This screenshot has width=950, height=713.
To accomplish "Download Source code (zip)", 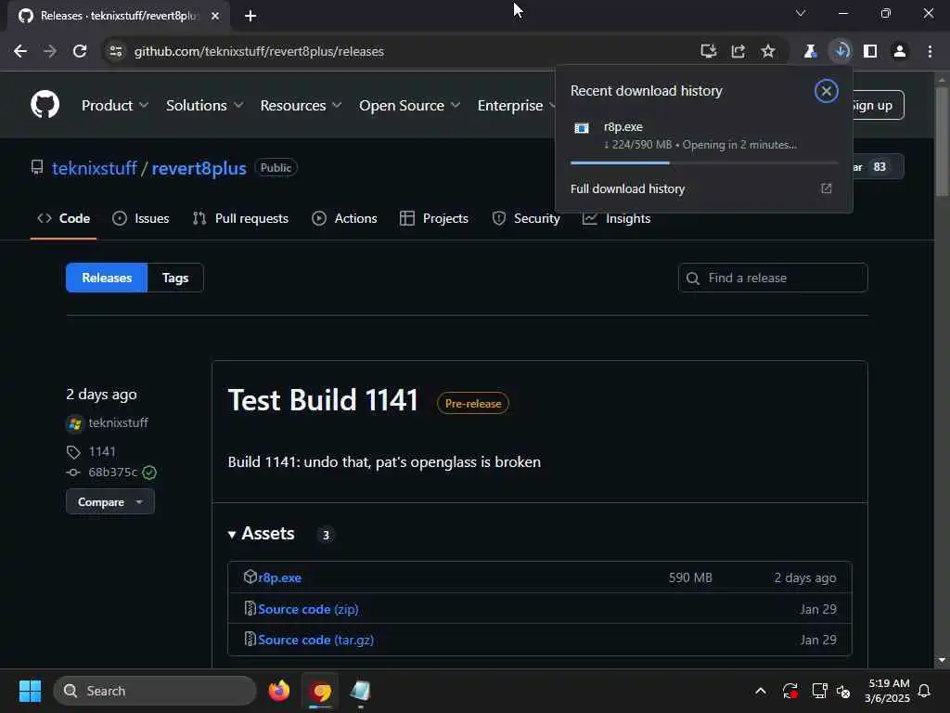I will pos(308,609).
